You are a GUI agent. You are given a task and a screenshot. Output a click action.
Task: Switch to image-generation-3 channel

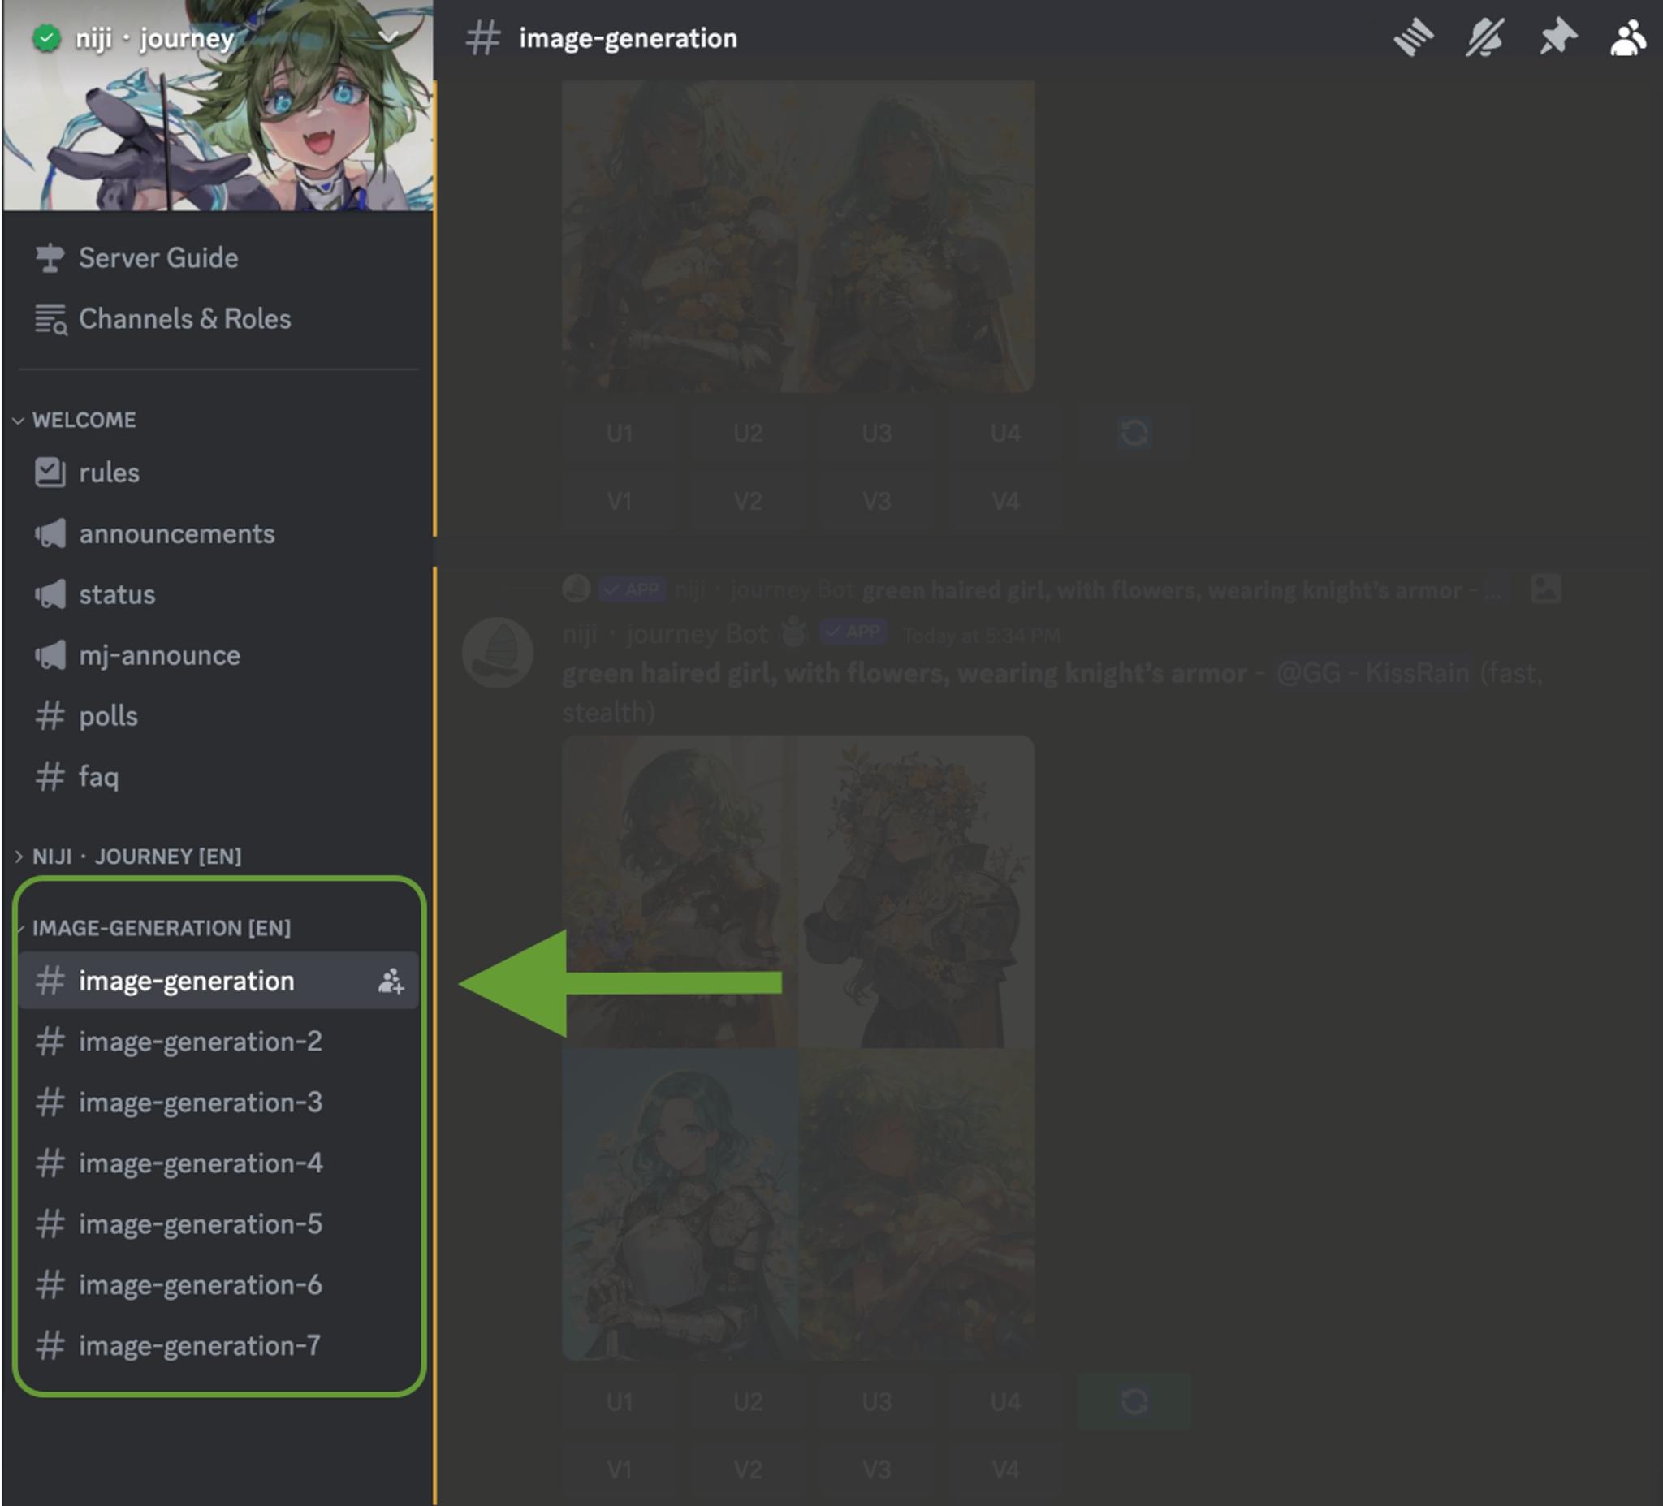[x=218, y=1103]
